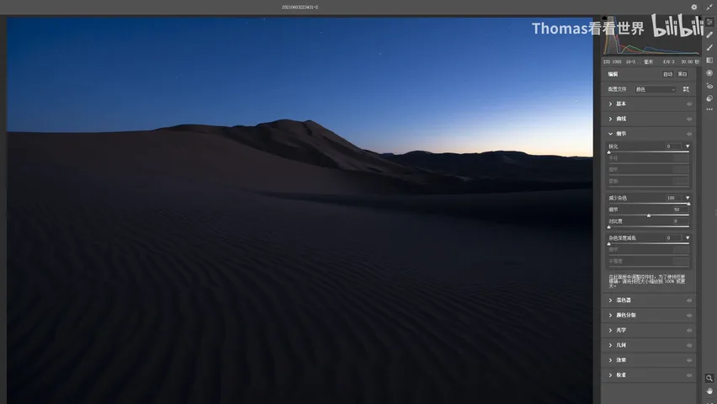717x404 pixels.
Task: Select the Red Eye removal tool
Action: (709, 86)
